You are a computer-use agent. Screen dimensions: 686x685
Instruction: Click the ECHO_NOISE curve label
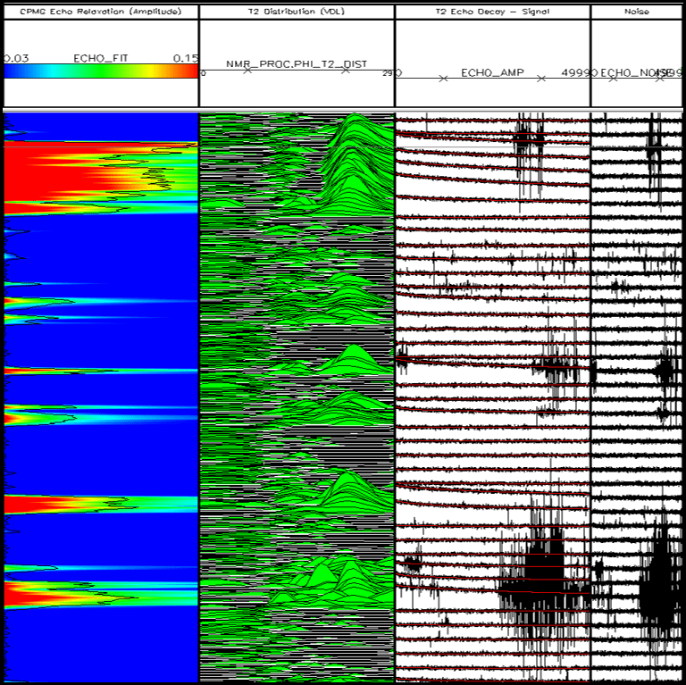pyautogui.click(x=636, y=72)
